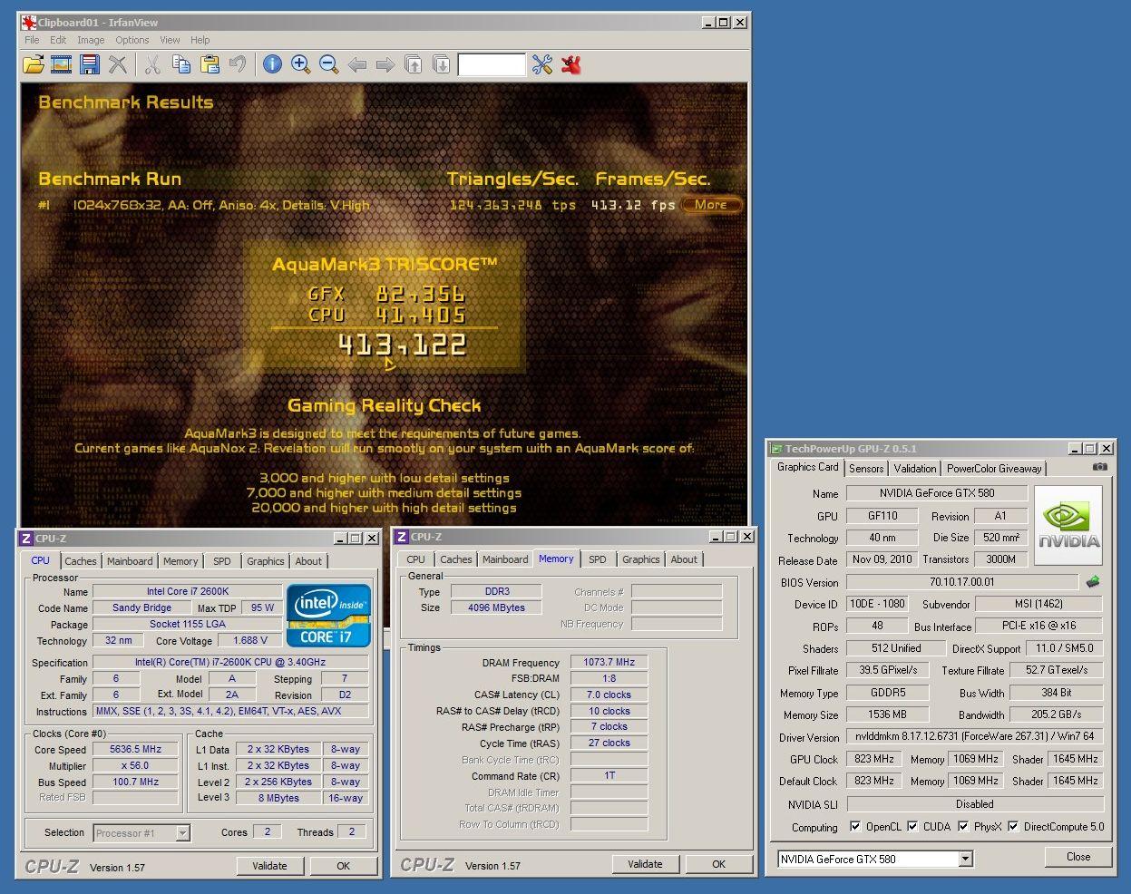Toggle the PhysX checkbox in GPU-Z
Image resolution: width=1131 pixels, height=894 pixels.
pyautogui.click(x=963, y=826)
